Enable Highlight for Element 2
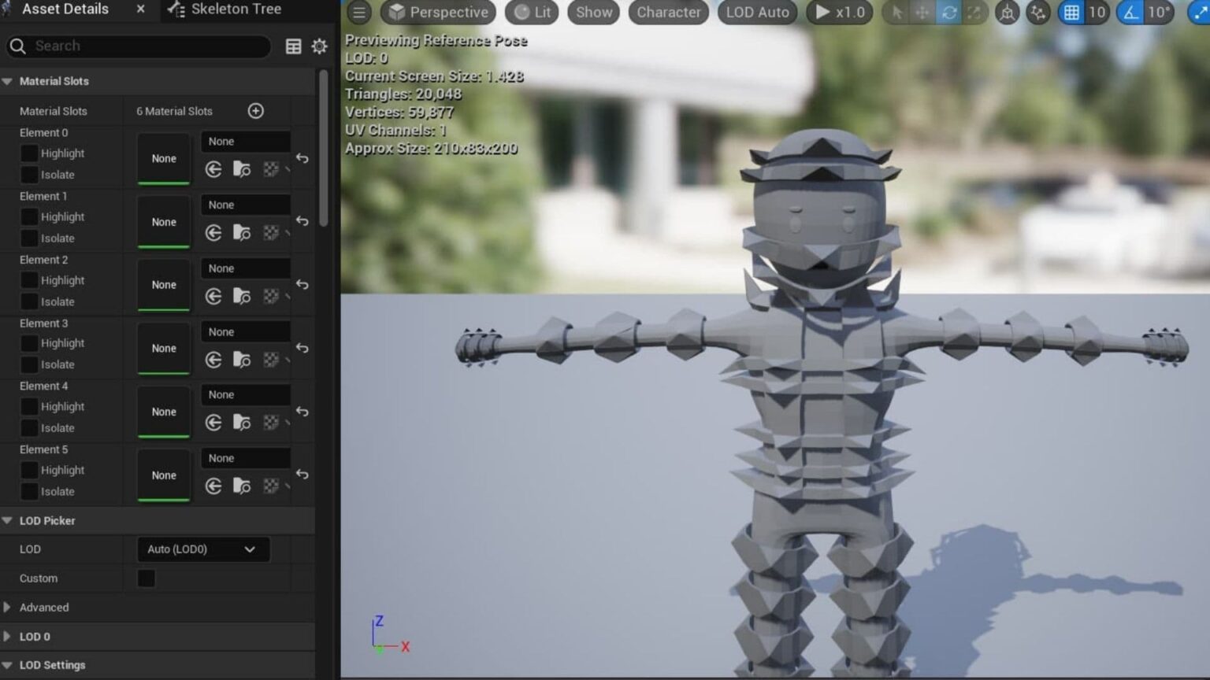 (30, 280)
